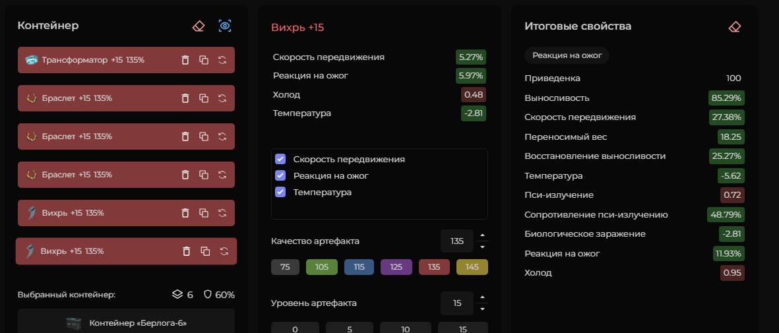Toggle the eye view icon in Контейнер header

pos(225,26)
